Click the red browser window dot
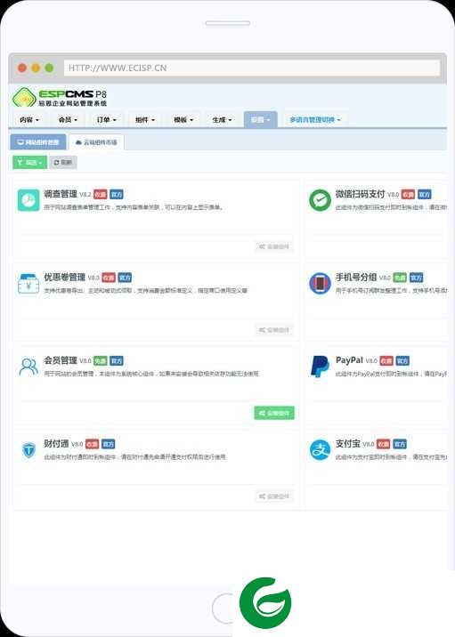Screen dimensions: 455x637 point(22,68)
